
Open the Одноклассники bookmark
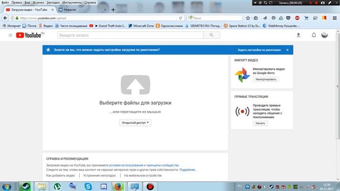169,26
